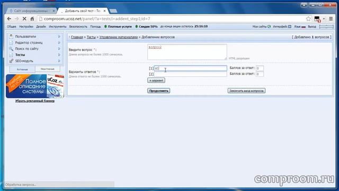This screenshot has width=339, height=191.
Task: Click the Интерфейс icon in top bar
Action: tap(290, 27)
